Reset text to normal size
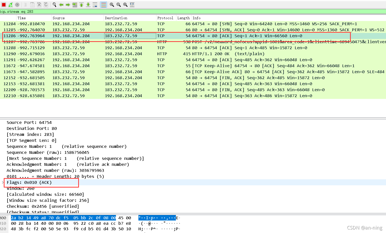Screen dimensions: 386x233 125,5
